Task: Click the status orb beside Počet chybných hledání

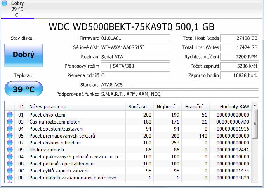Action: point(10,143)
